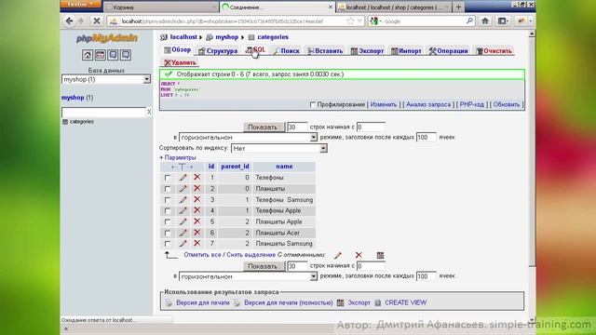Open the Firefox menu button
This screenshot has width=596, height=335.
tap(81, 4)
